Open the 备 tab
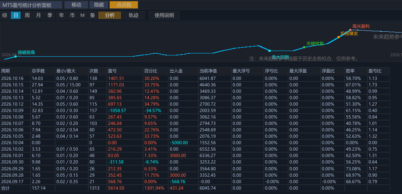 [x=92, y=15]
